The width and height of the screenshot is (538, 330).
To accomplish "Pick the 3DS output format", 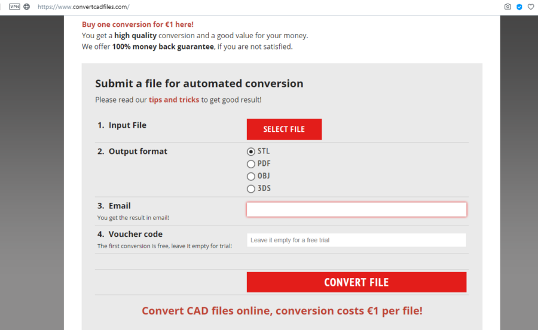I will coord(251,189).
